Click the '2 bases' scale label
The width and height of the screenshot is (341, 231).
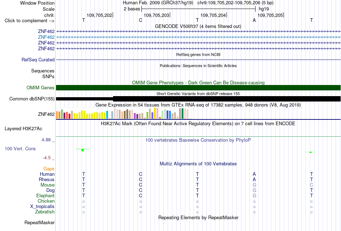[x=132, y=9]
